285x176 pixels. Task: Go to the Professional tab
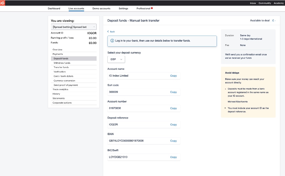(143, 8)
